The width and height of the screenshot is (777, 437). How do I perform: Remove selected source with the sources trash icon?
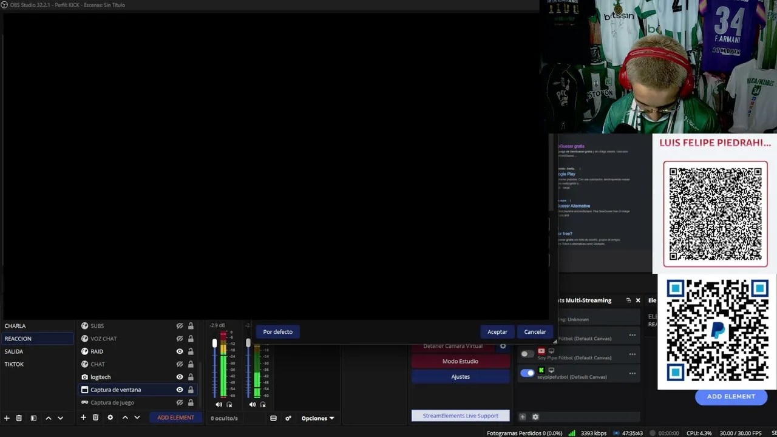pyautogui.click(x=95, y=418)
